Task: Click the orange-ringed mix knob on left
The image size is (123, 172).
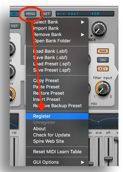Action: click(x=12, y=94)
